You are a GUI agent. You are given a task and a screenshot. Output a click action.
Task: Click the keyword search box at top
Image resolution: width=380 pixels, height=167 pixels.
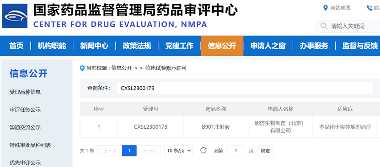[348, 26]
